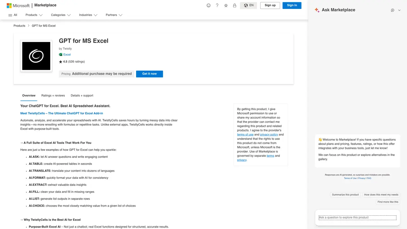Switch to Details + support tab
Viewport: 407px width, 229px height.
tap(82, 95)
